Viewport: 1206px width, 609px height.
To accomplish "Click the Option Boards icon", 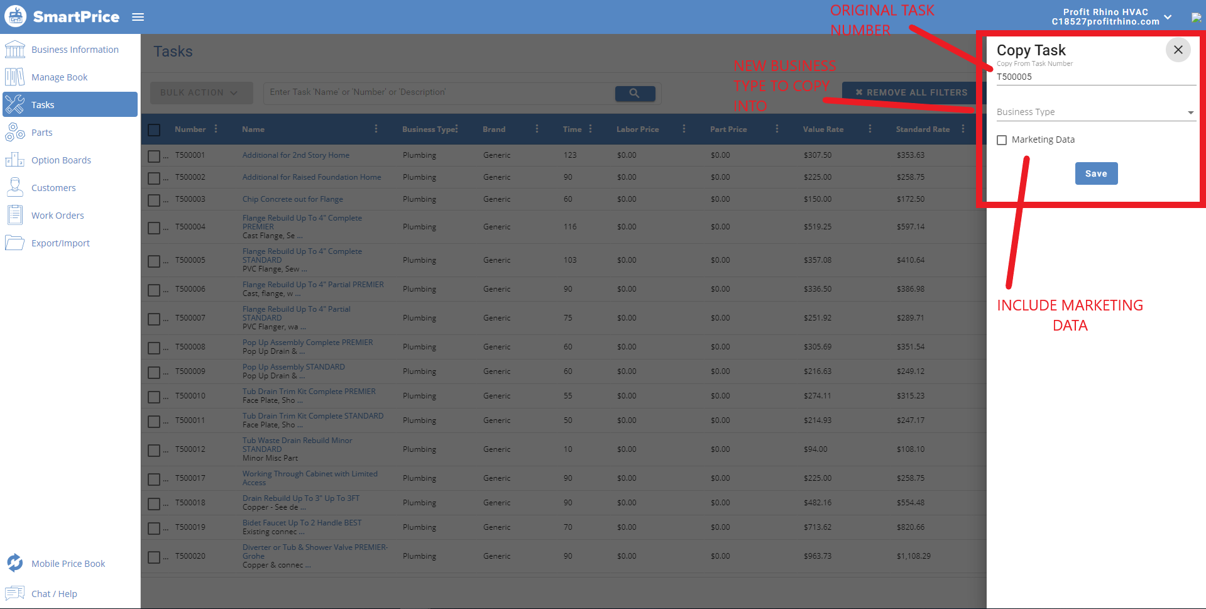I will click(14, 160).
